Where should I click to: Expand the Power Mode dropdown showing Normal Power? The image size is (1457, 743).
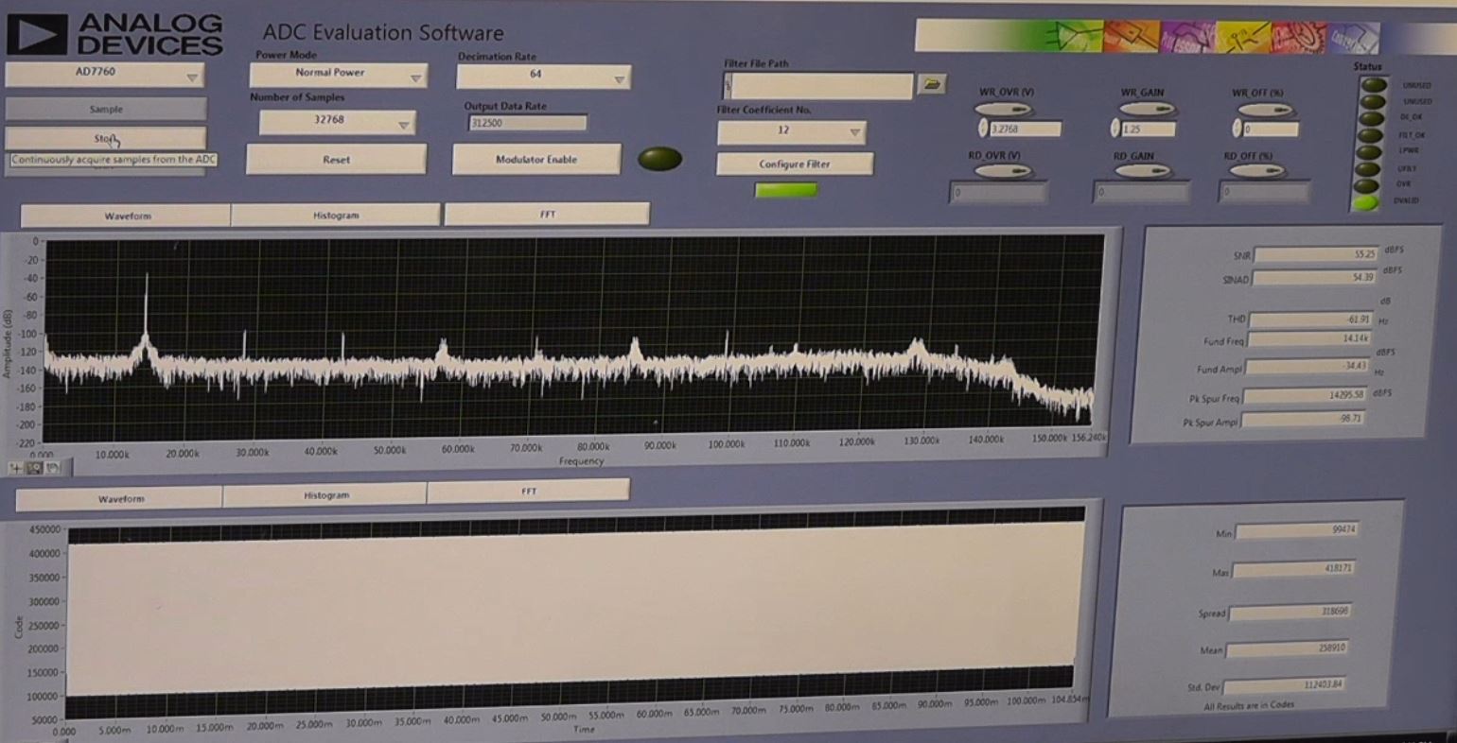pyautogui.click(x=338, y=75)
